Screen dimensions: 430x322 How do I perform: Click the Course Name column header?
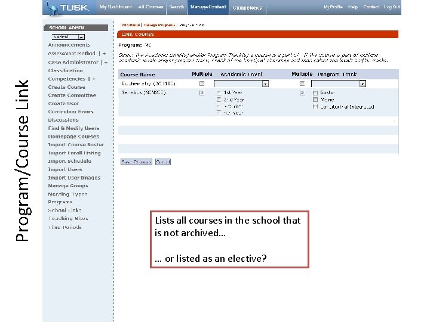[137, 75]
